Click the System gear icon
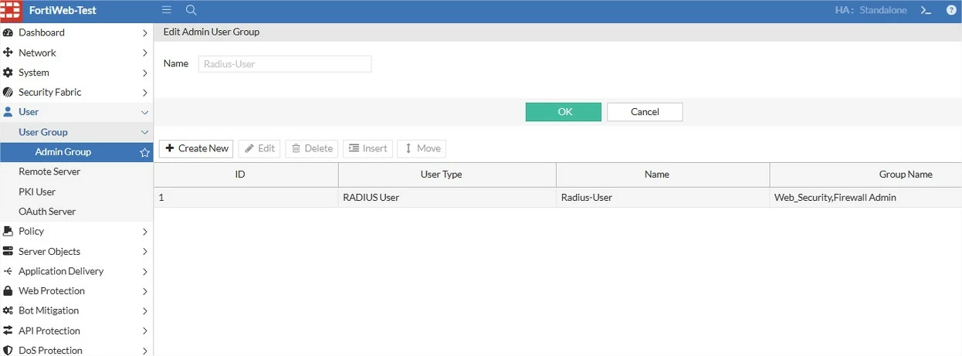The image size is (962, 356). click(x=8, y=73)
